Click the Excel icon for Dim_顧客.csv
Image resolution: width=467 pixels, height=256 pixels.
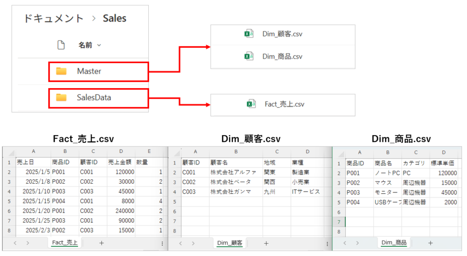pyautogui.click(x=249, y=34)
